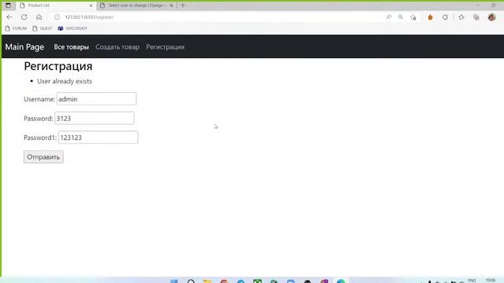504x283 pixels.
Task: Open browser profile avatar
Action: [491, 17]
